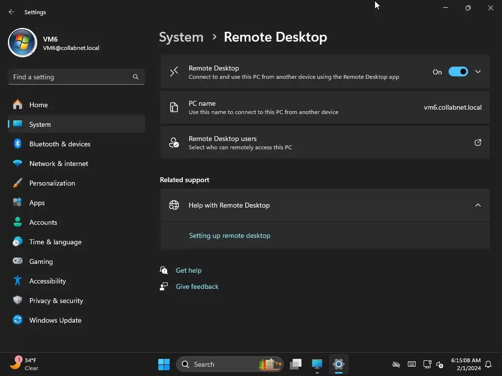
Task: Click the Apps icon in the sidebar
Action: pyautogui.click(x=18, y=202)
